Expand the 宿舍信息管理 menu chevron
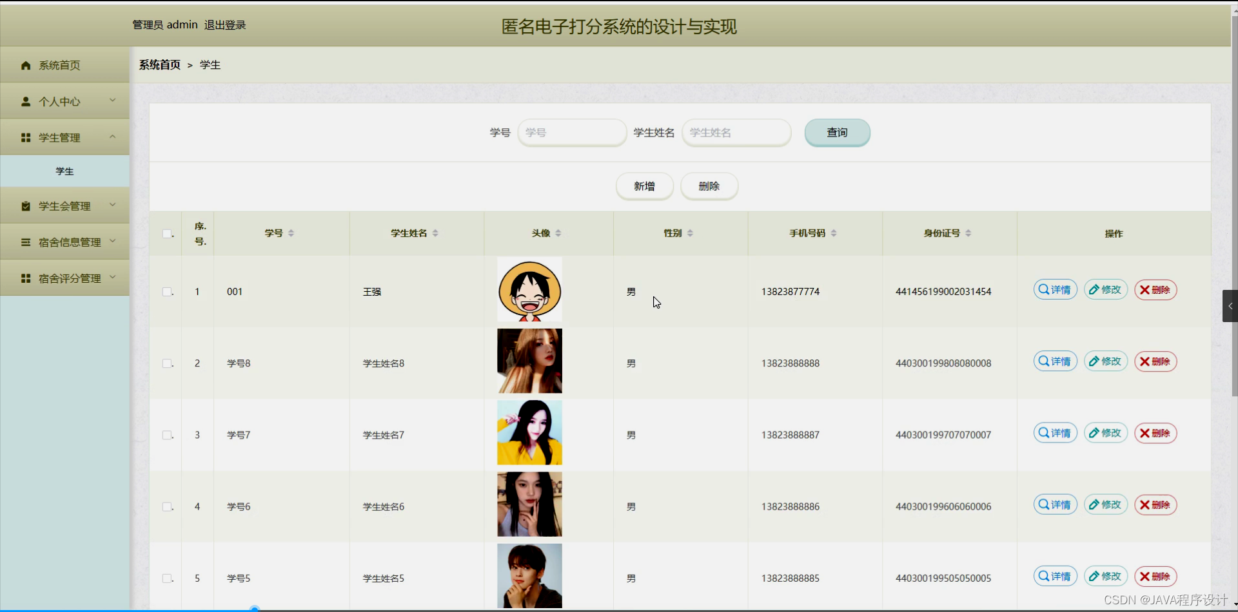 click(113, 241)
